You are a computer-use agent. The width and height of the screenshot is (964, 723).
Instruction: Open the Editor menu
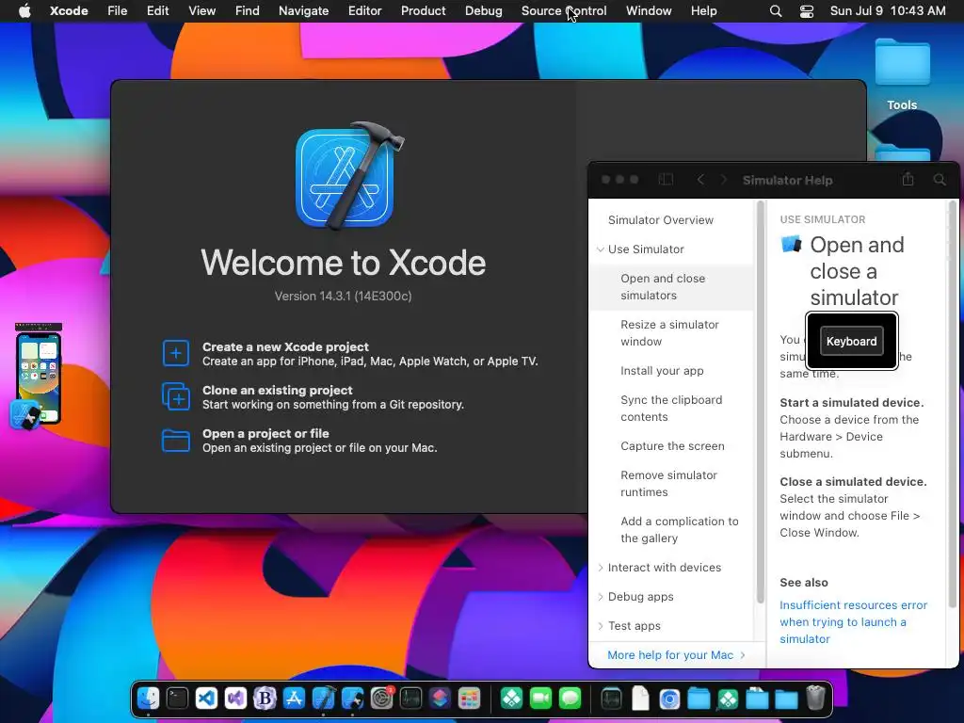click(x=364, y=11)
